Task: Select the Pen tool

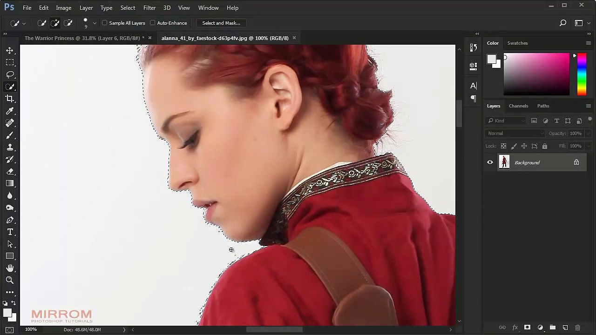Action: tap(10, 220)
